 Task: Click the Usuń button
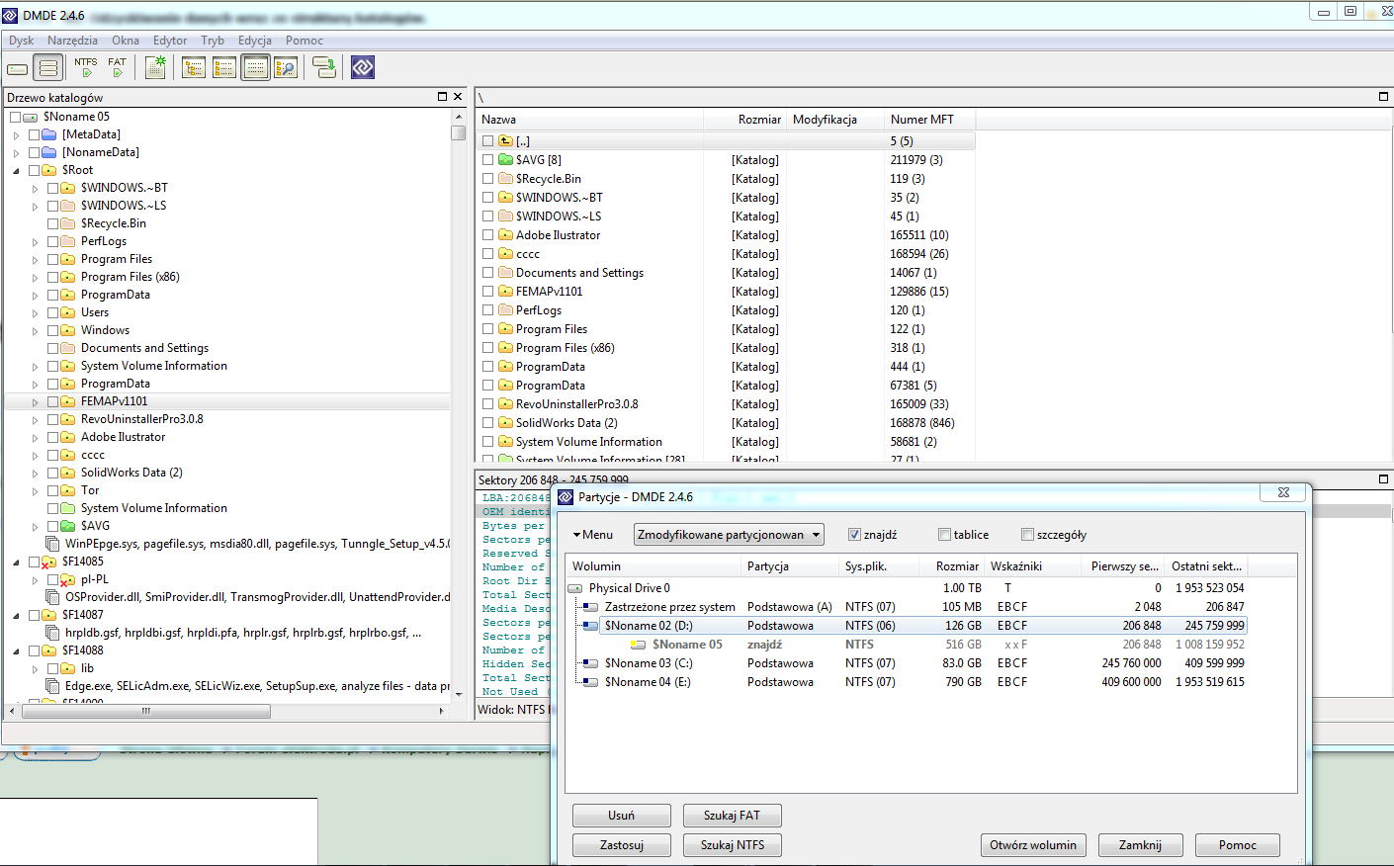pos(622,816)
